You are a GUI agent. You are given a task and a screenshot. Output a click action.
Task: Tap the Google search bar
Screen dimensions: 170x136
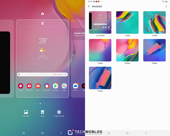[x=42, y=75]
